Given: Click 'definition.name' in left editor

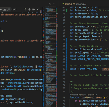Looking at the screenshot, I should (23, 67).
